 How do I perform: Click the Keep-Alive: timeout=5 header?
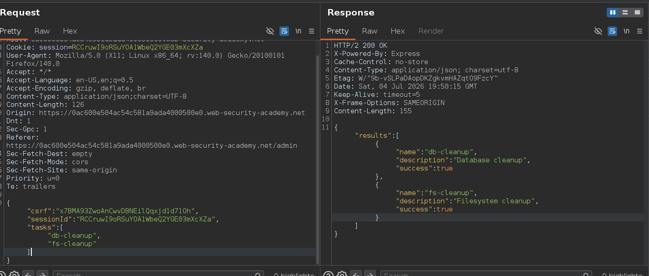(377, 95)
